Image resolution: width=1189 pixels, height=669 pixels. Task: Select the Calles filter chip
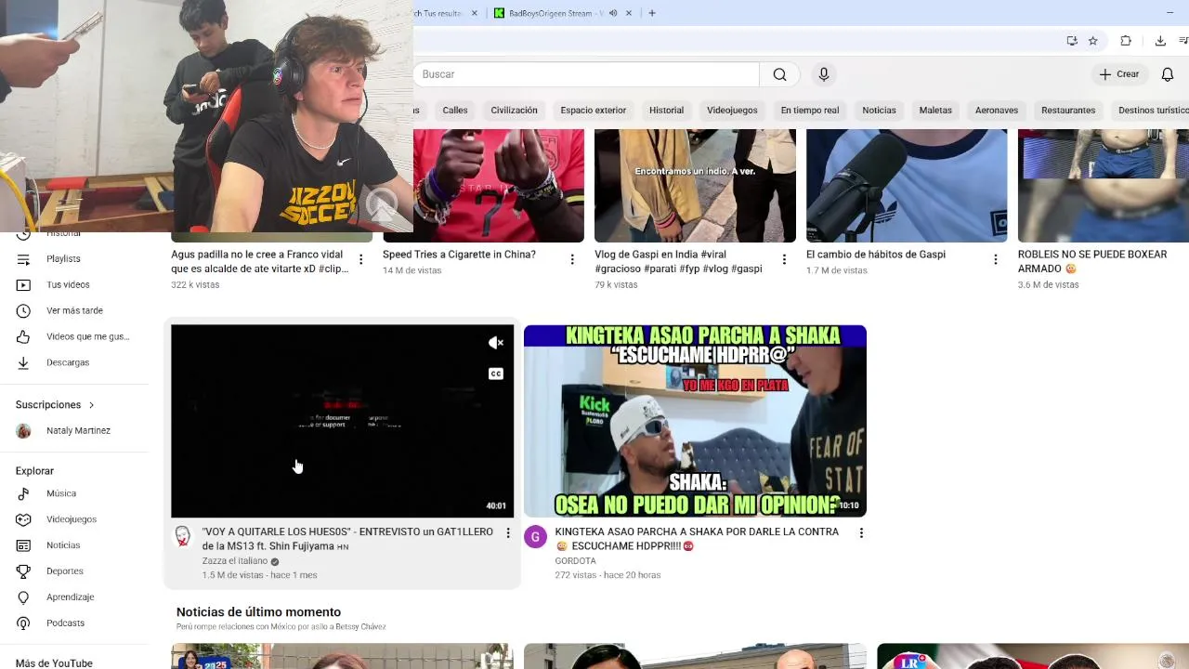tap(455, 110)
